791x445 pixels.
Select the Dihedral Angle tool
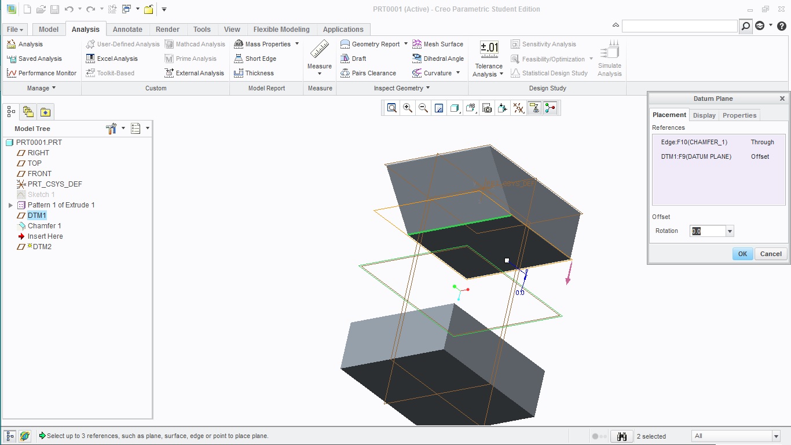[438, 59]
